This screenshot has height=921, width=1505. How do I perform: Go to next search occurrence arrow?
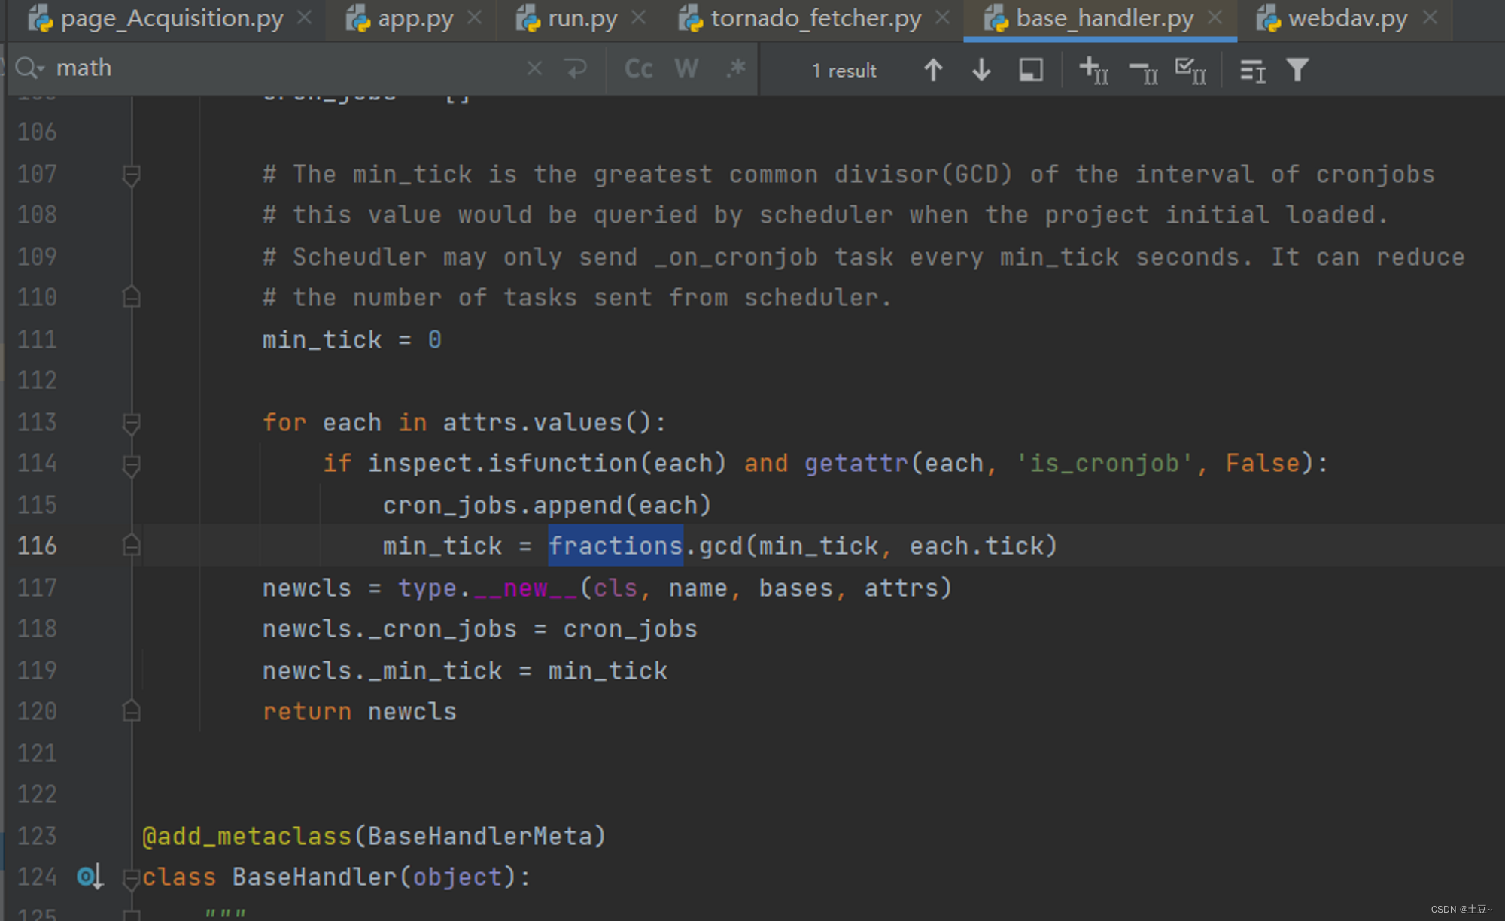[x=981, y=70]
